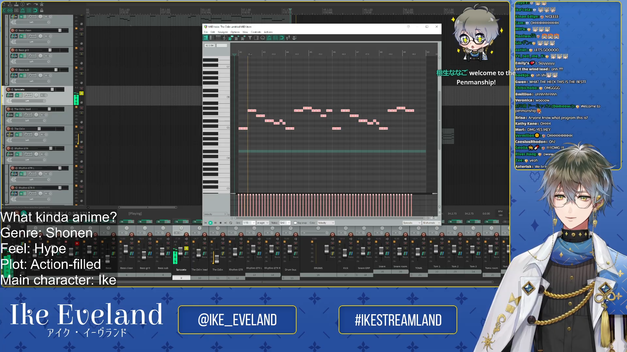This screenshot has width=627, height=352.
Task: Click trim envelope button on Bass sub
Action: pyautogui.click(x=32, y=76)
